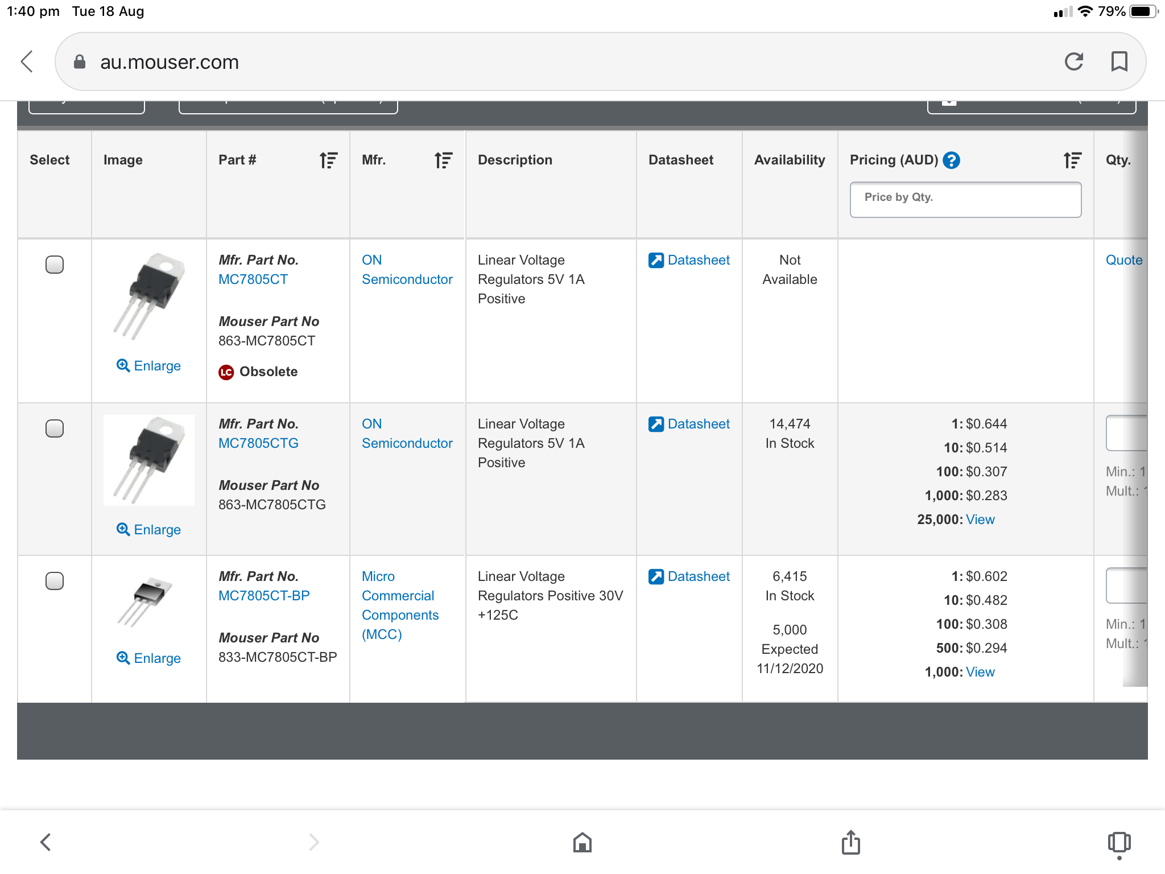Screen dimensions: 1165x874
Task: Open the MC7805CTG part link
Action: tap(258, 443)
